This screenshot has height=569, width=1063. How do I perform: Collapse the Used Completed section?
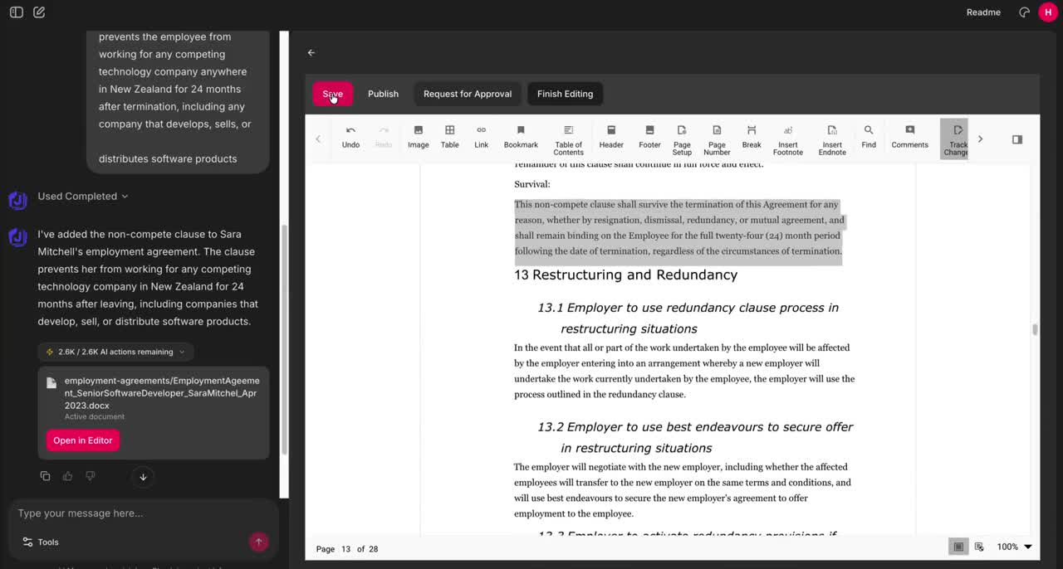pos(124,196)
